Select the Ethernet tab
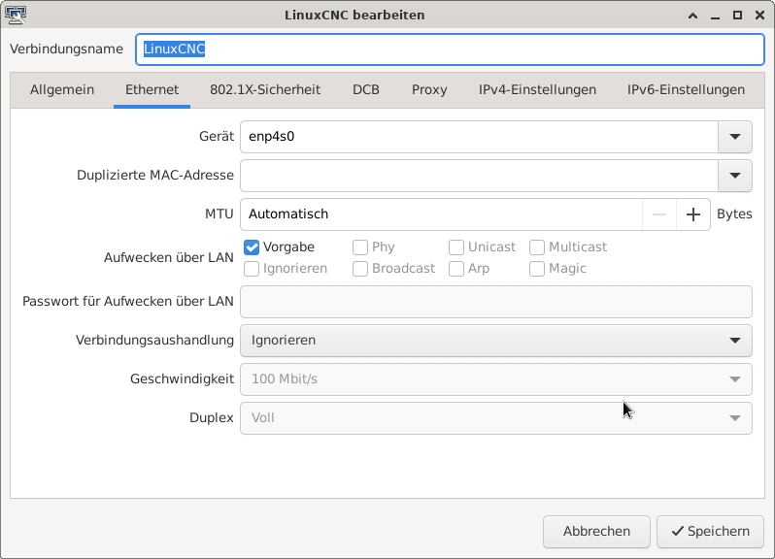Viewport: 775px width, 559px height. (x=152, y=90)
